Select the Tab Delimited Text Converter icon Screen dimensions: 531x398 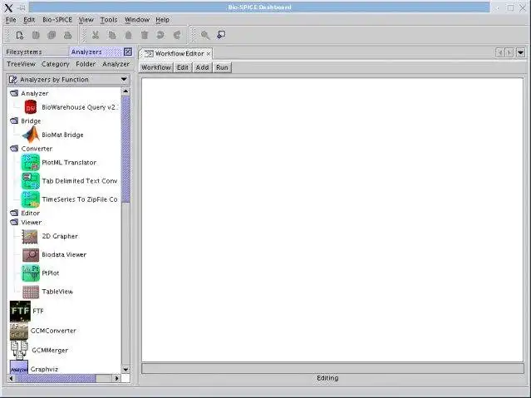pyautogui.click(x=31, y=181)
